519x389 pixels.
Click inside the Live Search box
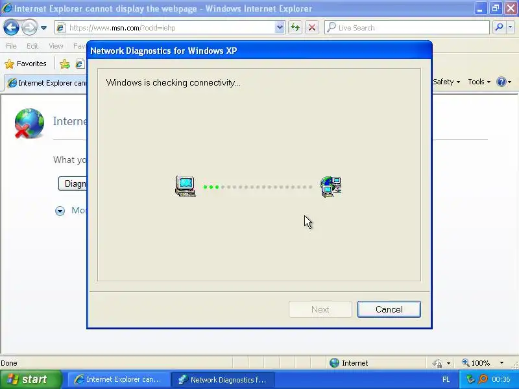407,28
